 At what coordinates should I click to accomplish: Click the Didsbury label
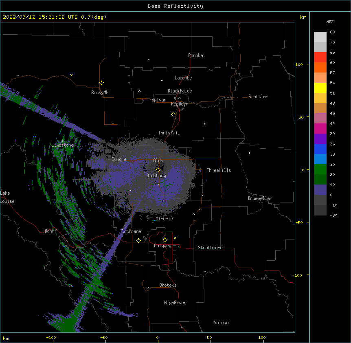pyautogui.click(x=156, y=176)
